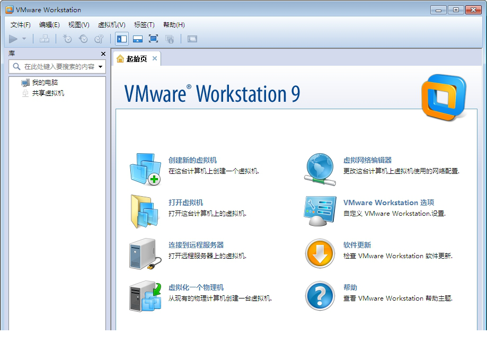Click the description text 在这台计算机上创建一个虚拟机
This screenshot has height=343, width=487.
coord(214,171)
